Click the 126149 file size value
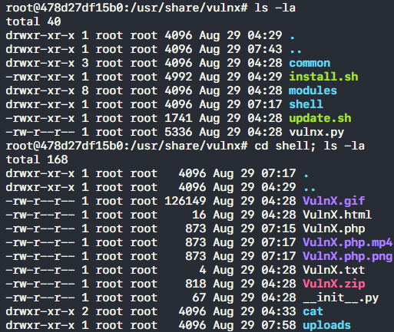This screenshot has width=394, height=332. (x=185, y=201)
